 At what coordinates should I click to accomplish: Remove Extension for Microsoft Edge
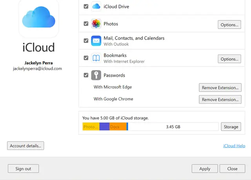pos(220,88)
